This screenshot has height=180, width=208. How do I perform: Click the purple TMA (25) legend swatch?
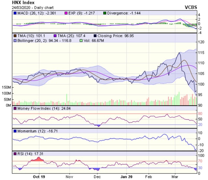pos(55,35)
